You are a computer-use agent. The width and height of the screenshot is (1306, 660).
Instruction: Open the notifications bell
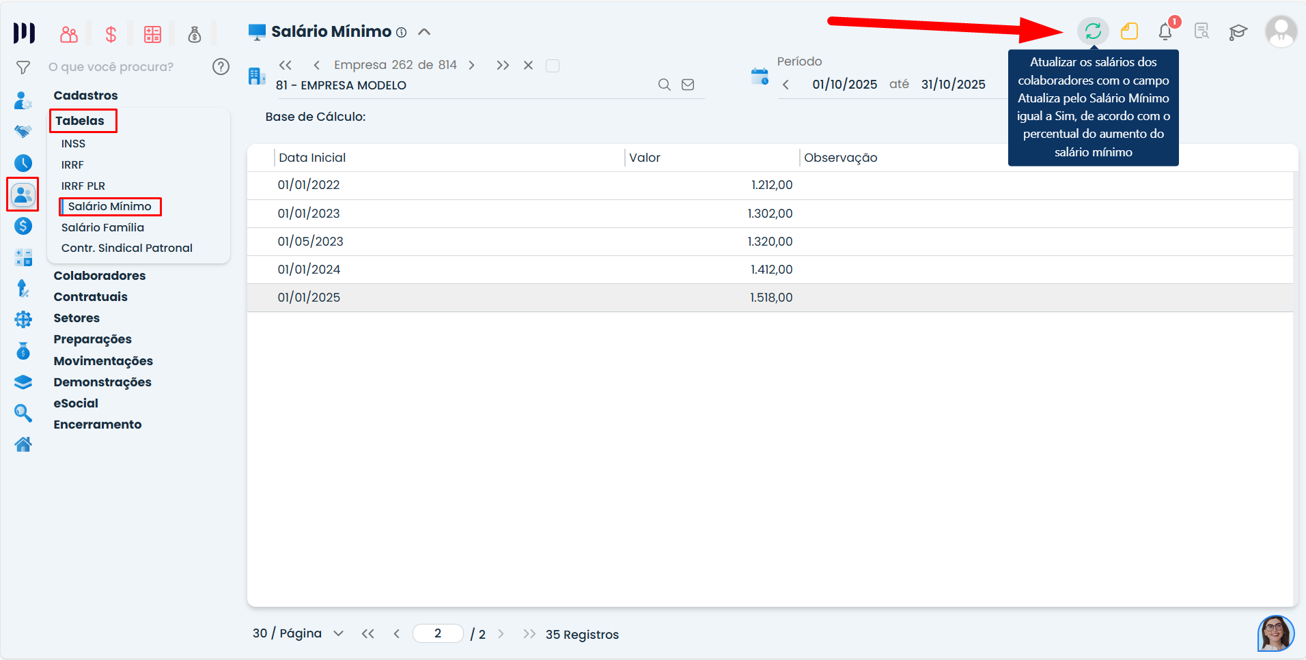tap(1165, 31)
